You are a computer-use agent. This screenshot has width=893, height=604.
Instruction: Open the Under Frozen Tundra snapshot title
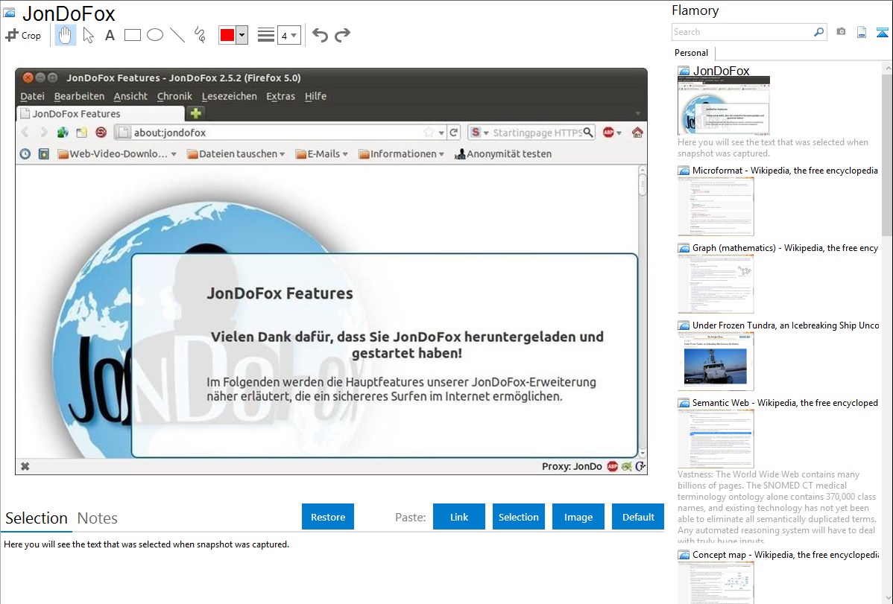tap(786, 325)
